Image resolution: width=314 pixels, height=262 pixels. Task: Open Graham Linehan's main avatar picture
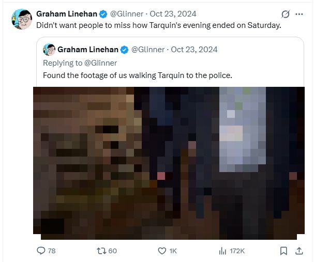[x=22, y=19]
